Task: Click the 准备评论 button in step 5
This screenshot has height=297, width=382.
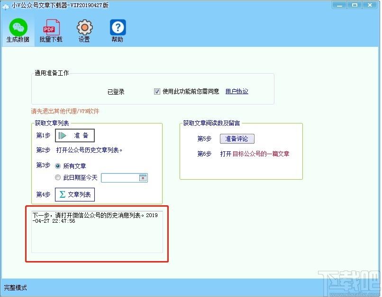Action: pyautogui.click(x=237, y=139)
